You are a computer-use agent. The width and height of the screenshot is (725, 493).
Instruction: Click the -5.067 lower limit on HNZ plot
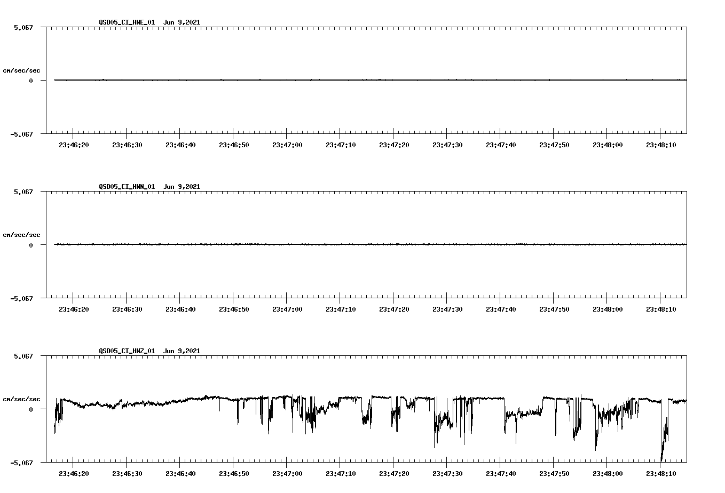[x=21, y=463]
